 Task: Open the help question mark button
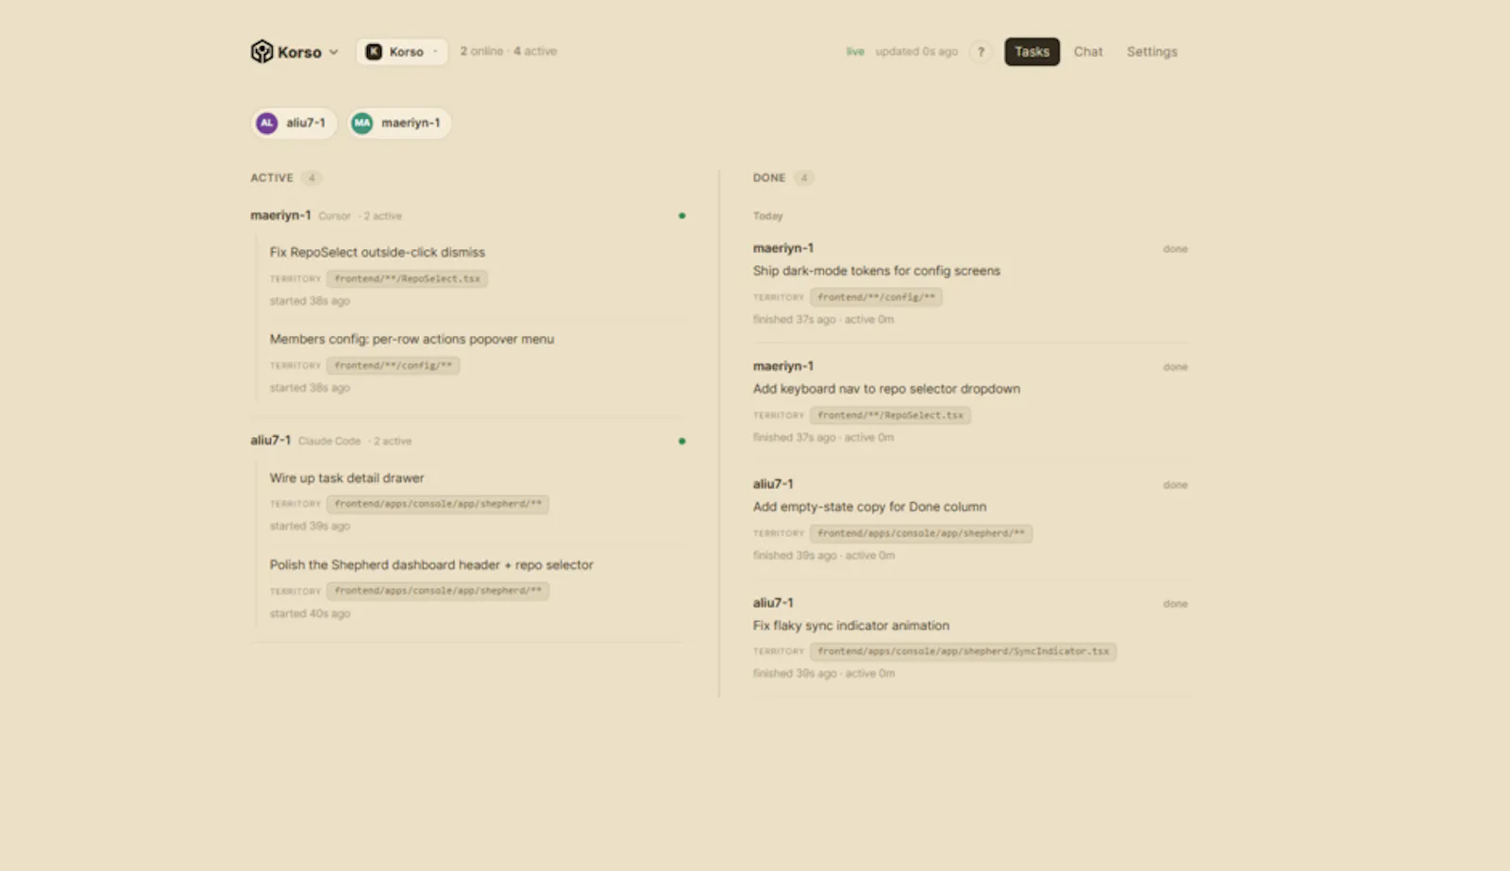tap(981, 52)
